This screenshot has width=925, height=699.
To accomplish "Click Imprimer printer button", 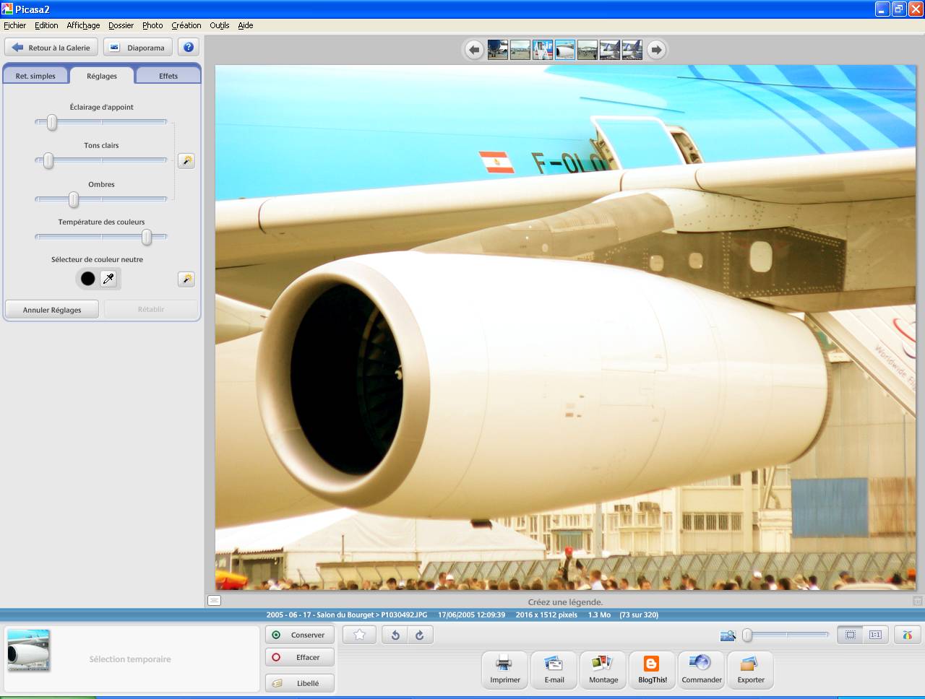I will 505,669.
